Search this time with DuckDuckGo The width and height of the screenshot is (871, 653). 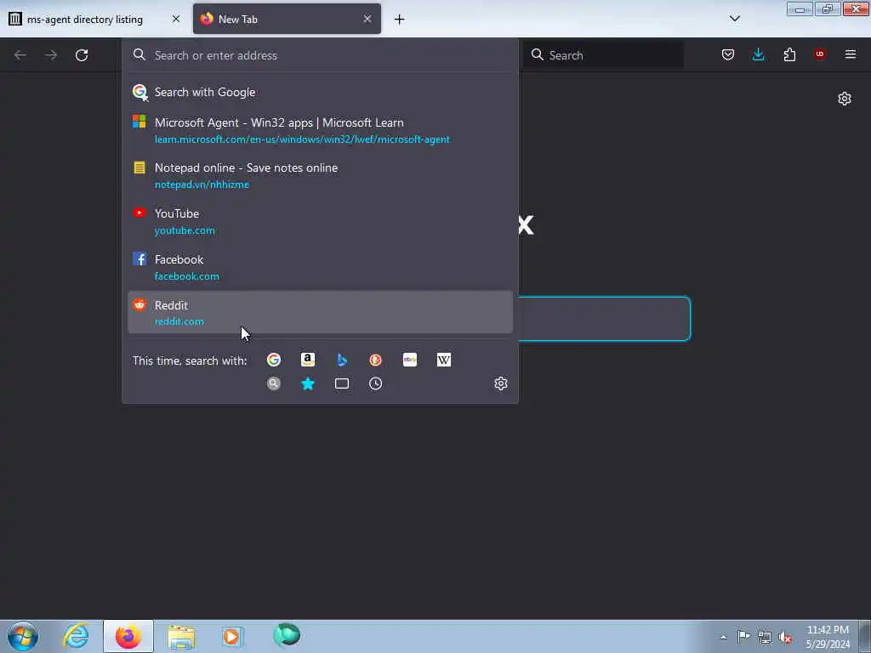click(375, 360)
